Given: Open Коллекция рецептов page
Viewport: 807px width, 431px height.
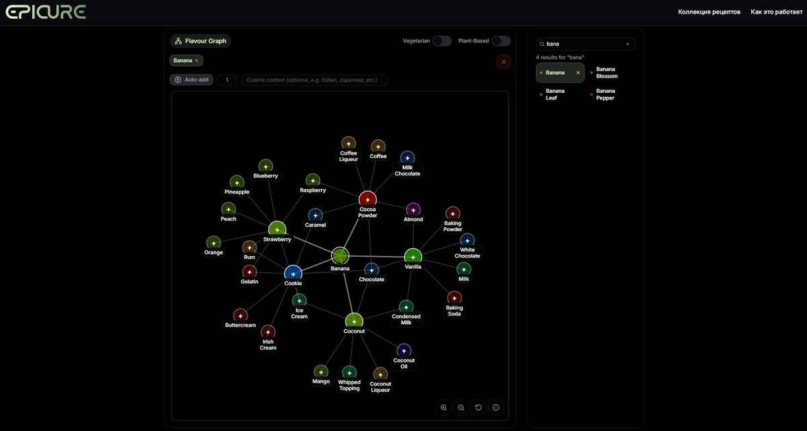Looking at the screenshot, I should tap(709, 12).
